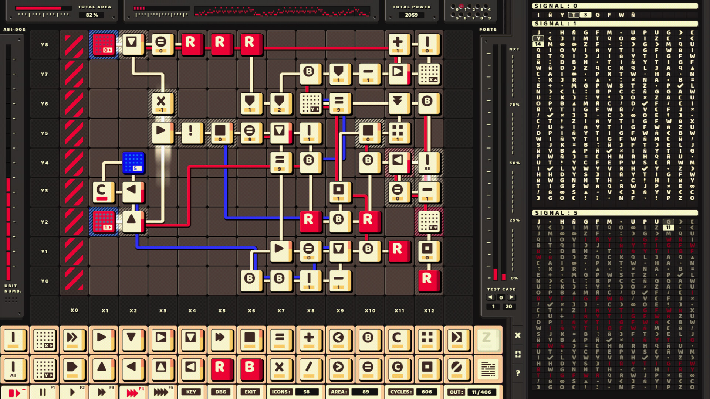This screenshot has height=399, width=710.
Task: Click the KEY button in the bottom bar
Action: [x=191, y=392]
